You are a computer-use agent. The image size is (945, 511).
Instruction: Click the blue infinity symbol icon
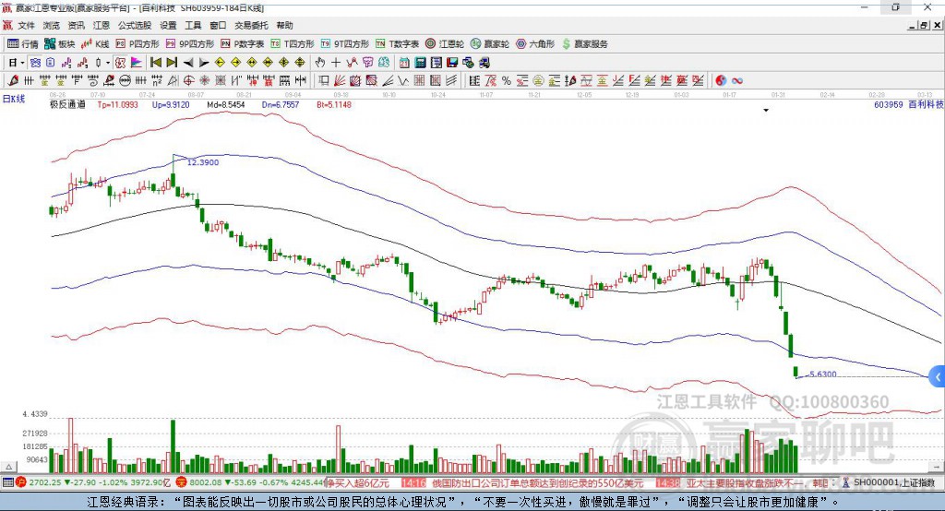coord(737,81)
